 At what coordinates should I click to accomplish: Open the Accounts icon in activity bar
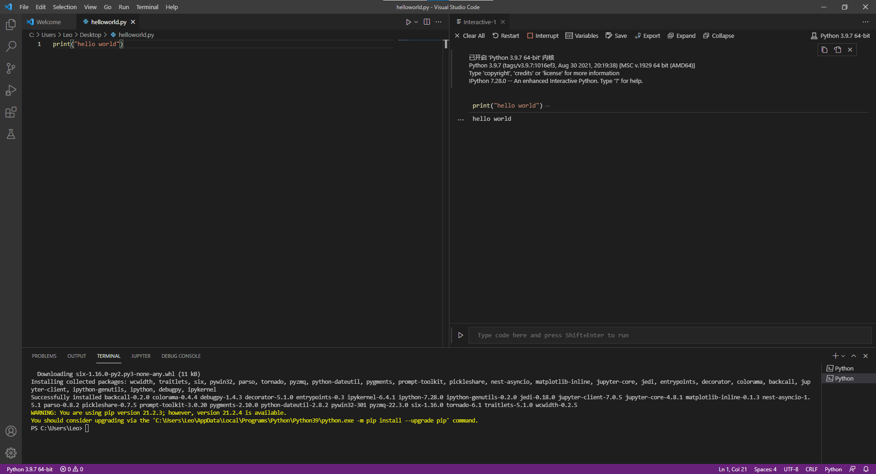pos(11,431)
